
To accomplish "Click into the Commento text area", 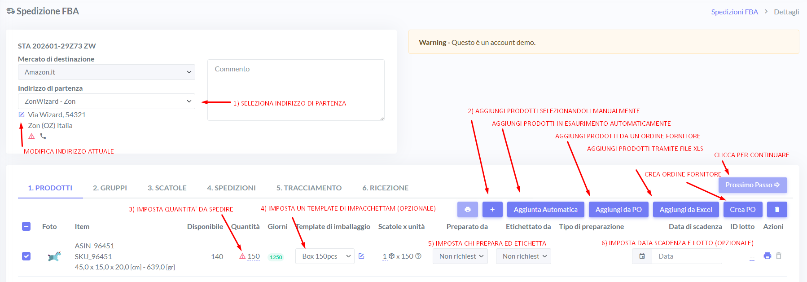I will (x=295, y=90).
